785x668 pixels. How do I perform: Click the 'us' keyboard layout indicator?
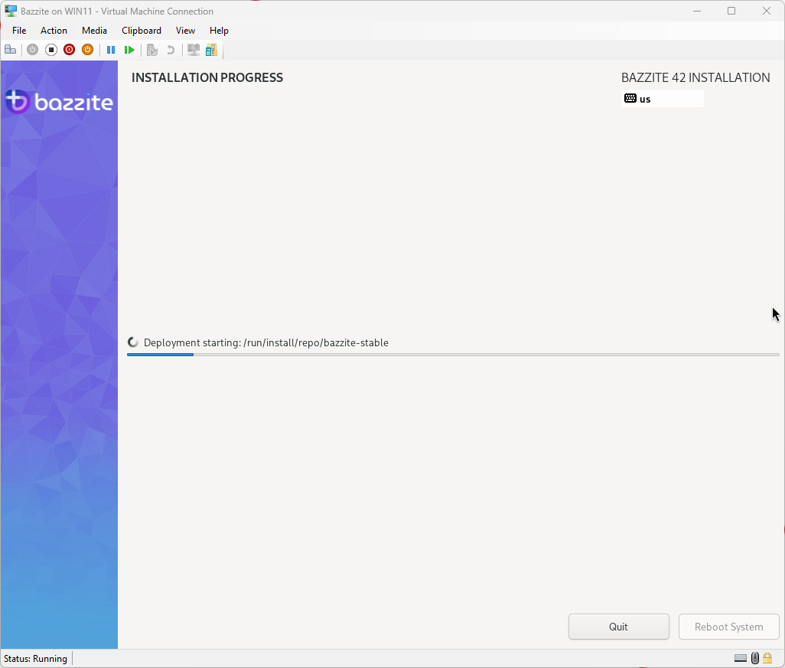(x=663, y=99)
